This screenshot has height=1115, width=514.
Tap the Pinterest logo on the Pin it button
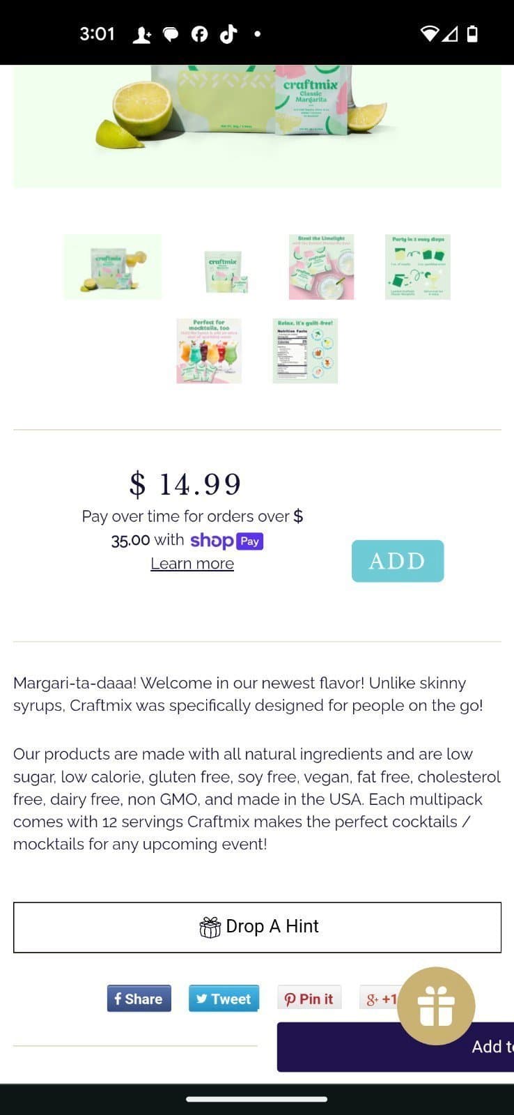coord(288,998)
